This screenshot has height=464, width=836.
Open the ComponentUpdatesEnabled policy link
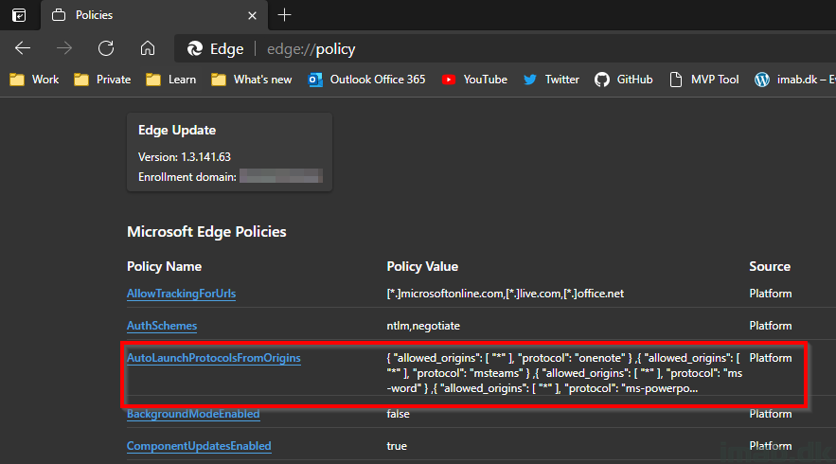(x=199, y=446)
